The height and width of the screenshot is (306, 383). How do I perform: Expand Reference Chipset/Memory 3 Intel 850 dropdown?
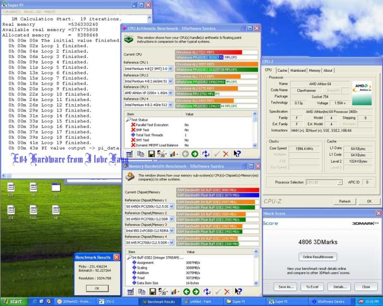pyautogui.click(x=172, y=230)
